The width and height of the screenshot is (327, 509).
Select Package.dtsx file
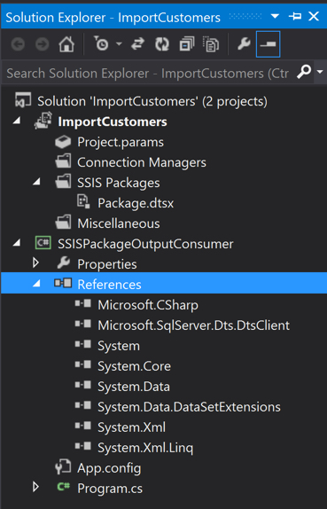click(136, 203)
